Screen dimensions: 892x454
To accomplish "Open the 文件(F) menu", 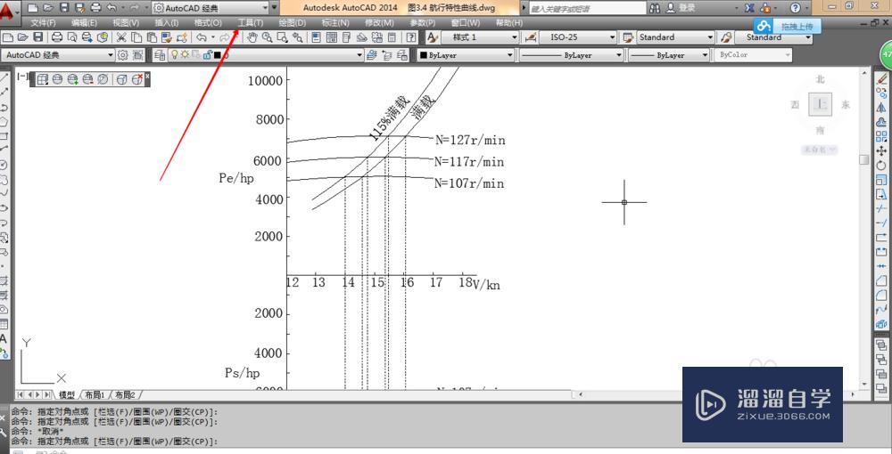I will (x=43, y=23).
